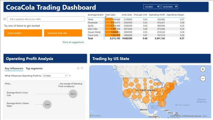
Task: Click the Q&A speech bubble icon
Action: pyautogui.click(x=5, y=19)
